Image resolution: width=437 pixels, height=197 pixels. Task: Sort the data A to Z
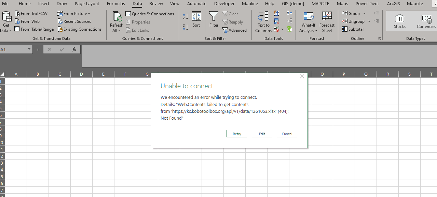tap(186, 16)
